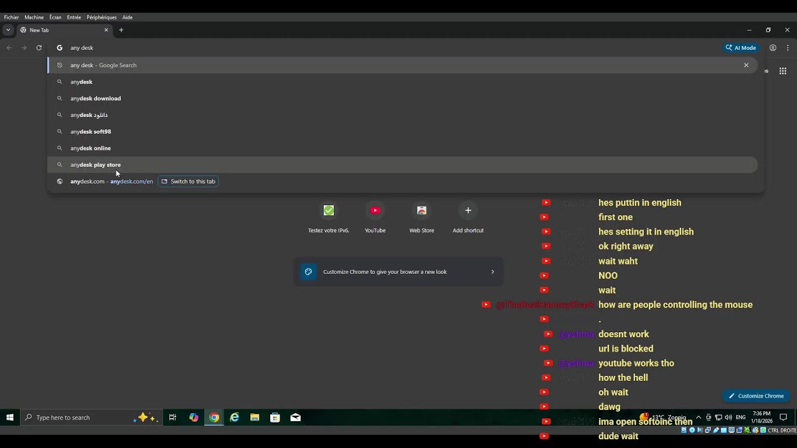Click the "Switch to this tab" button
Viewport: 797px width, 448px height.
[x=188, y=182]
